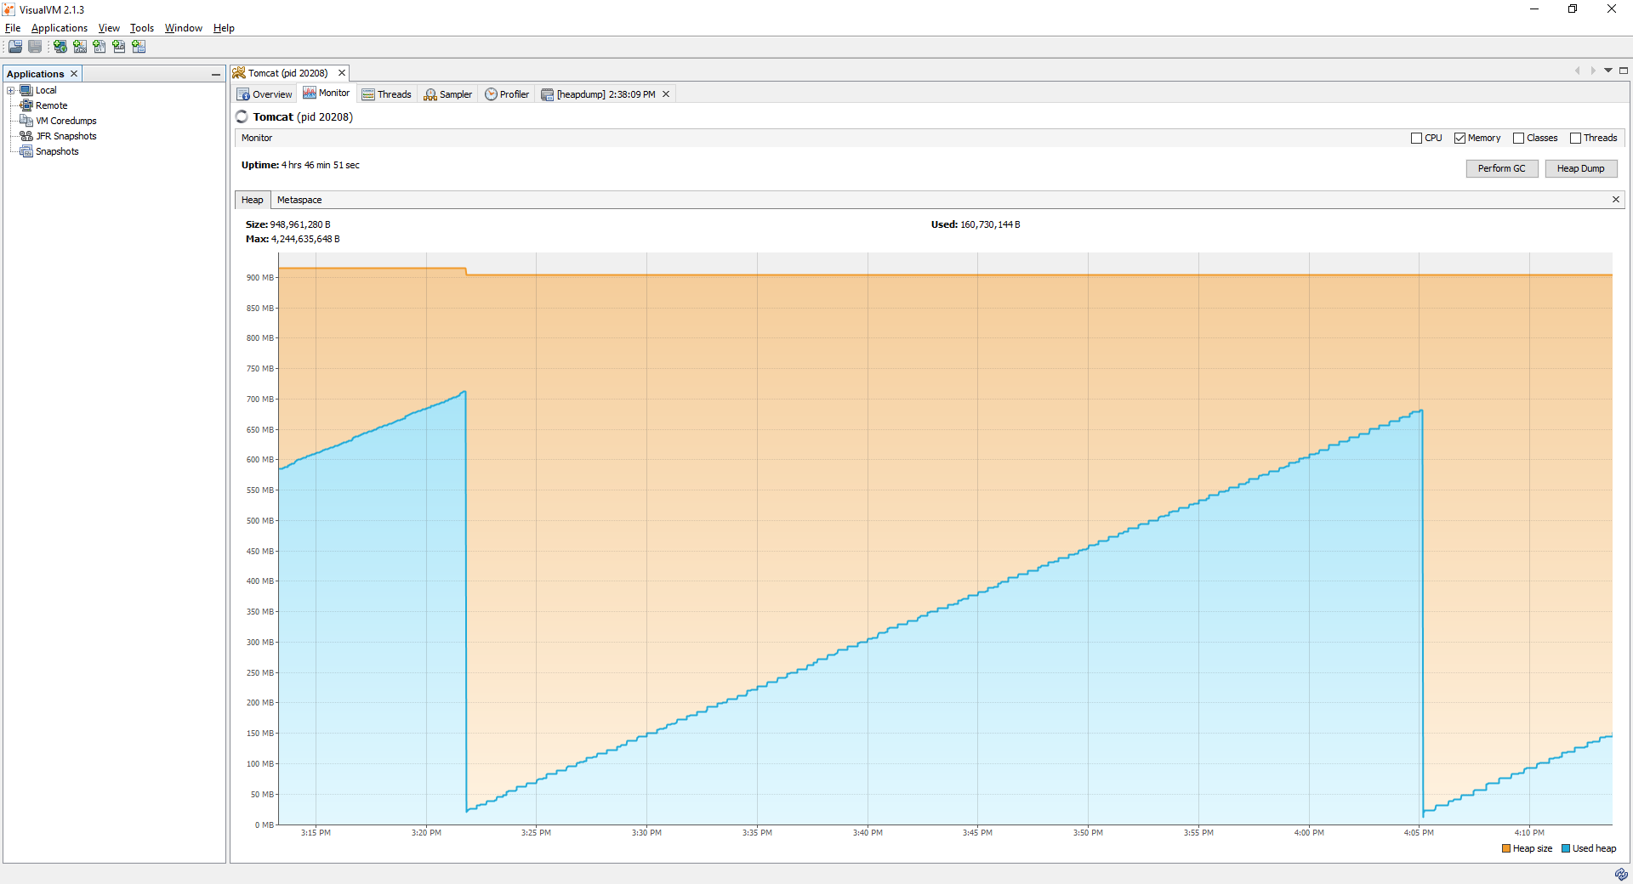
Task: Minimize the Applications panel
Action: pyautogui.click(x=216, y=75)
